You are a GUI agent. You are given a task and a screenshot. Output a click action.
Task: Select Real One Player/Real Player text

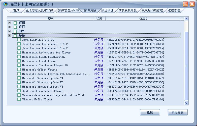[x=43, y=91]
